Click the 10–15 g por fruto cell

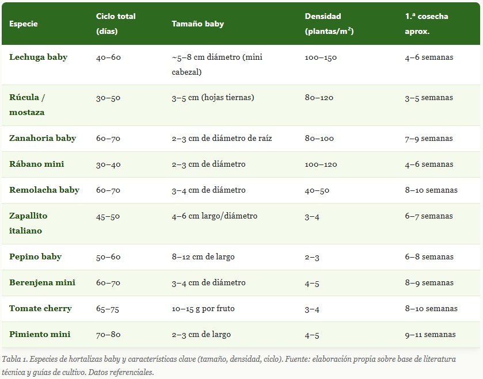pos(203,309)
